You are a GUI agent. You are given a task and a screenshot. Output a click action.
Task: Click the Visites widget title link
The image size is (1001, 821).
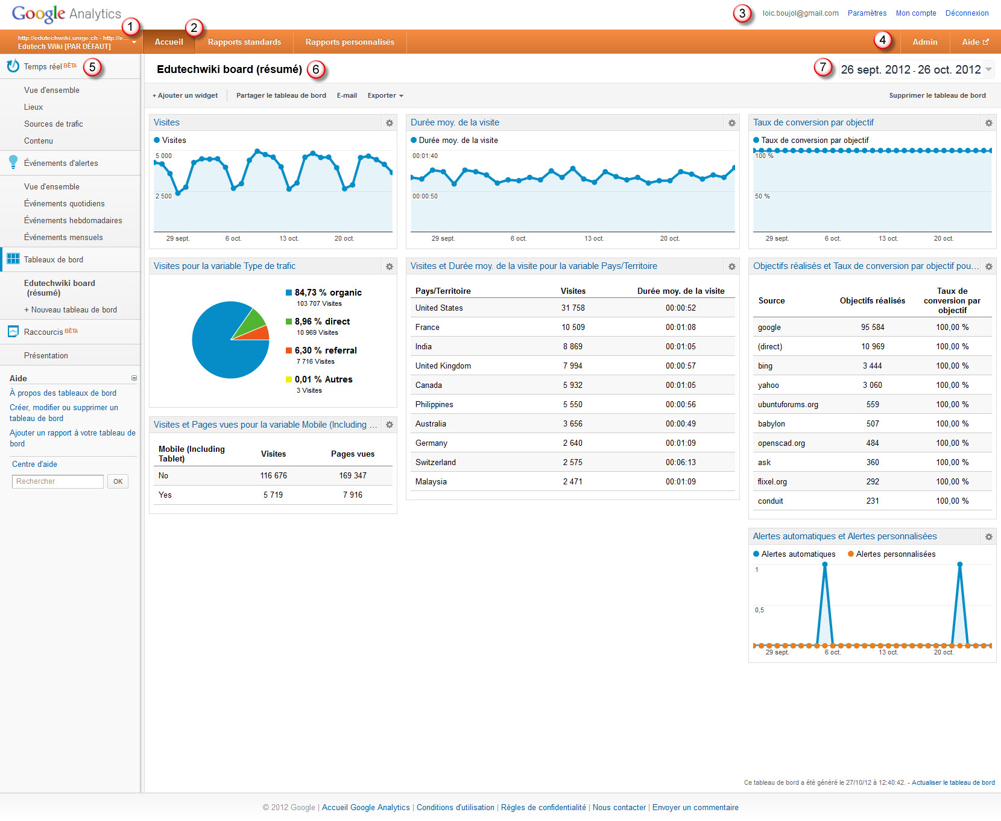pyautogui.click(x=166, y=122)
